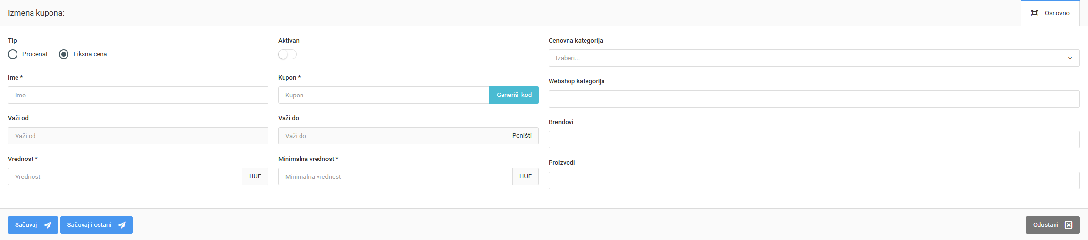This screenshot has height=240, width=1088.
Task: Click the HUF label next to Vrednost
Action: tap(255, 176)
